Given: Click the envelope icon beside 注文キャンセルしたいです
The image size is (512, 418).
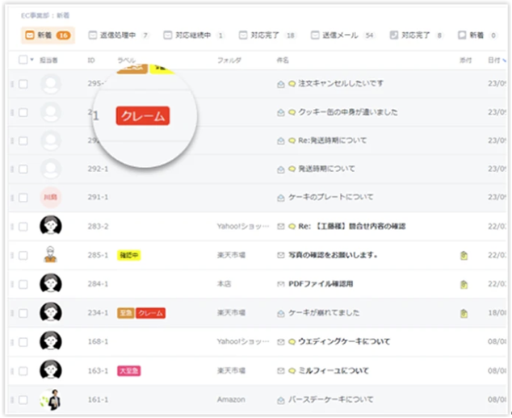Looking at the screenshot, I should click(280, 84).
